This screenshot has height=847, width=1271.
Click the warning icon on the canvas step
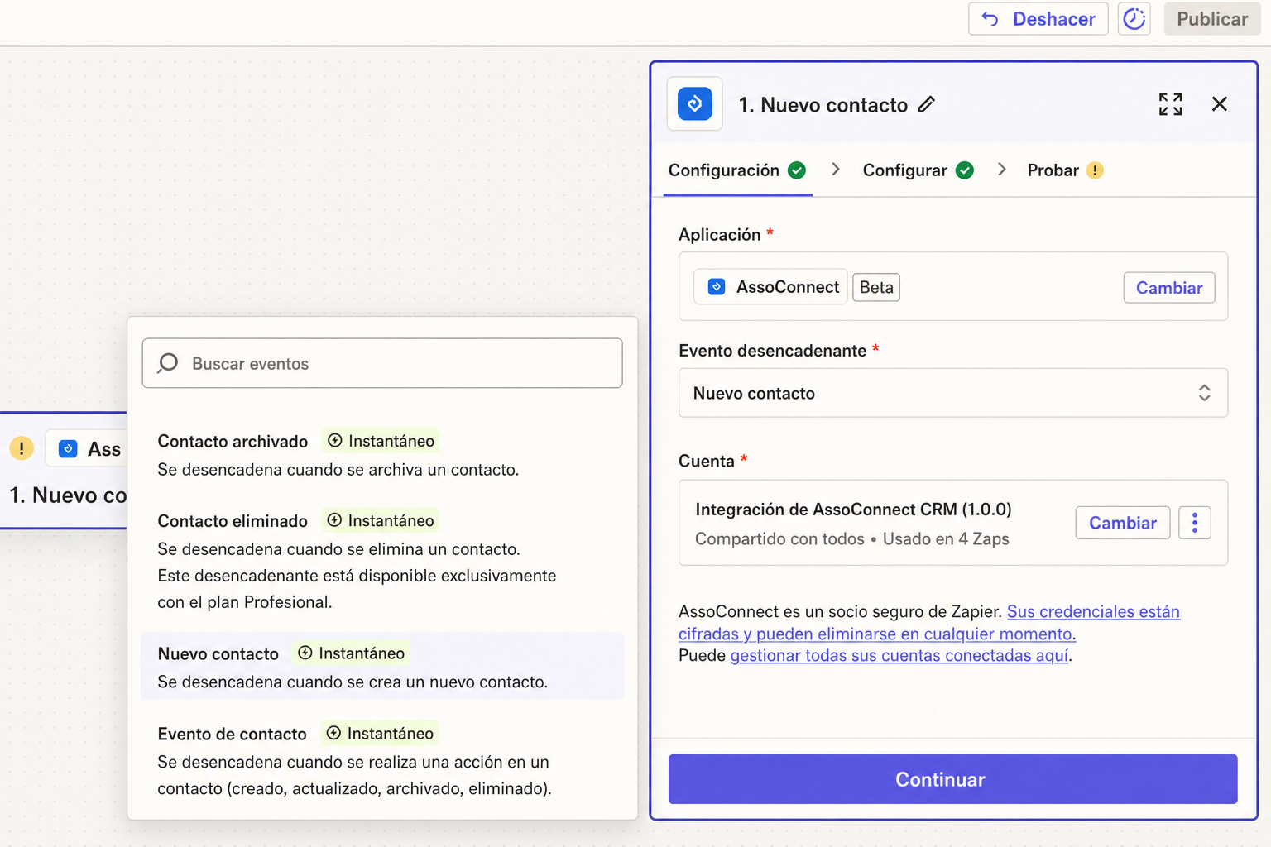(22, 448)
